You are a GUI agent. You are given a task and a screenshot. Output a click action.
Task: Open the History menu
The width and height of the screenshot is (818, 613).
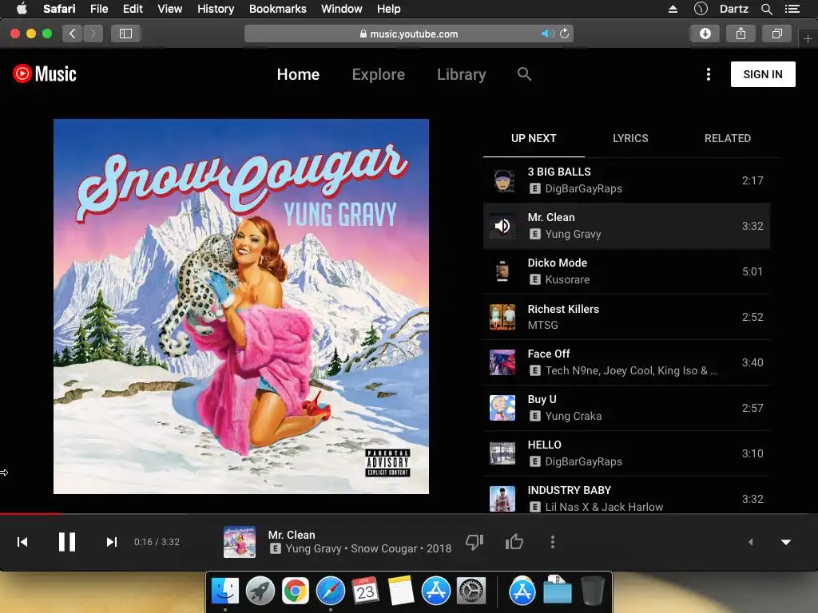[x=216, y=9]
